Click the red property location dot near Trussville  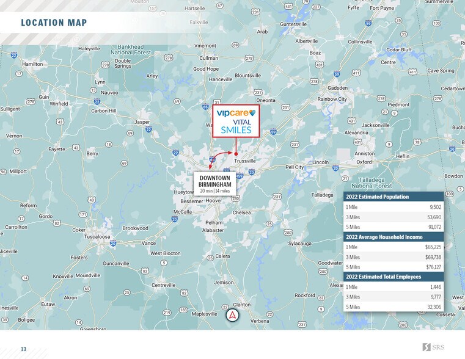pos(236,153)
